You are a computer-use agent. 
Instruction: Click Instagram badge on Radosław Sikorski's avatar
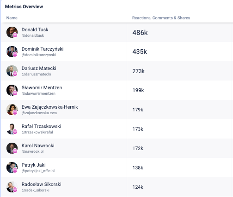pos(15,190)
